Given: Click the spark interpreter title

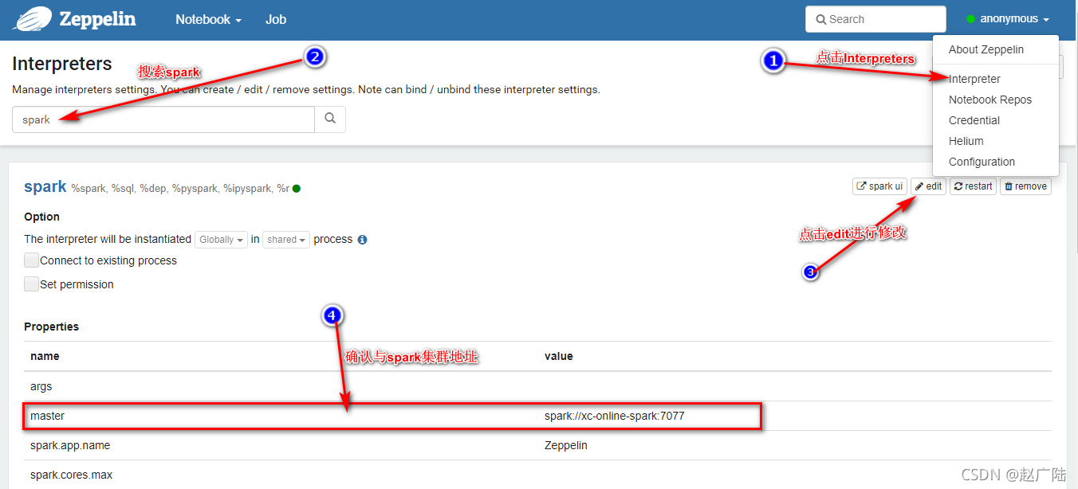Looking at the screenshot, I should click(x=45, y=186).
